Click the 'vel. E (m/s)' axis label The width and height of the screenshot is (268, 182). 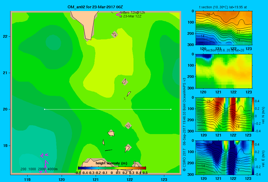point(263,158)
